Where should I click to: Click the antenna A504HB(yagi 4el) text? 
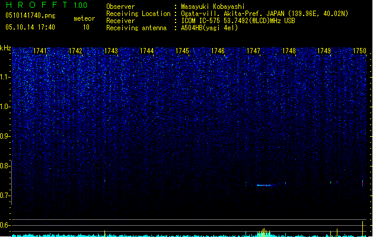(x=209, y=28)
